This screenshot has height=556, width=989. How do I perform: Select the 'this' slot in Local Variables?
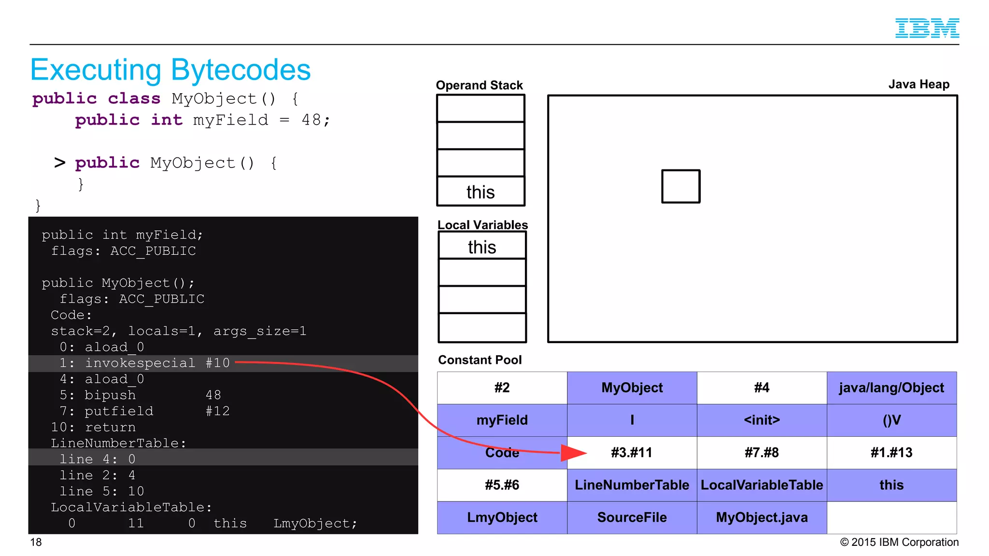point(482,246)
